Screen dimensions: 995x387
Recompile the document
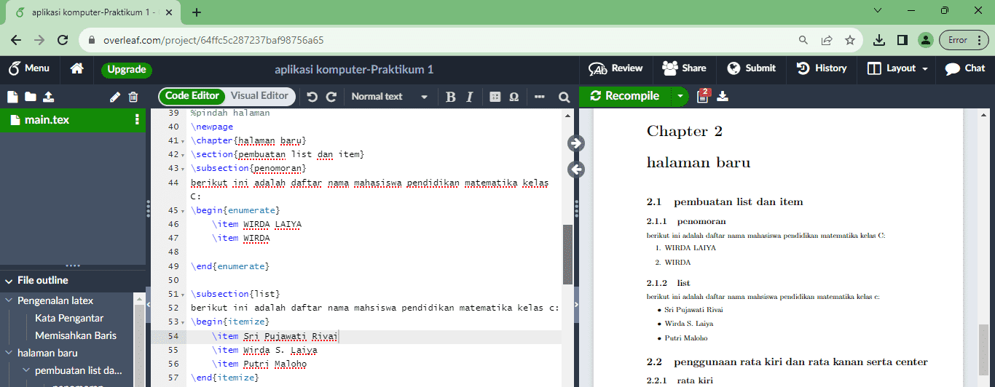(x=625, y=96)
